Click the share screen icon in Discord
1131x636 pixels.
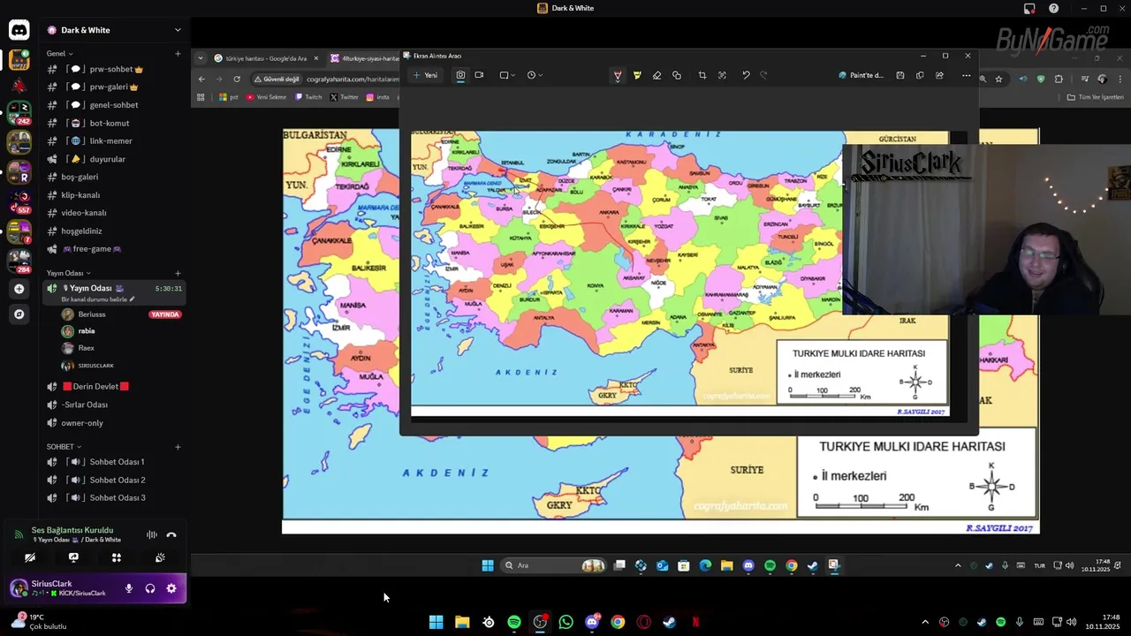pyautogui.click(x=73, y=557)
